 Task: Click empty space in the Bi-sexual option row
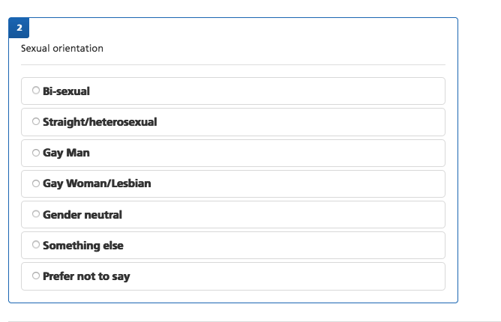pyautogui.click(x=285, y=91)
